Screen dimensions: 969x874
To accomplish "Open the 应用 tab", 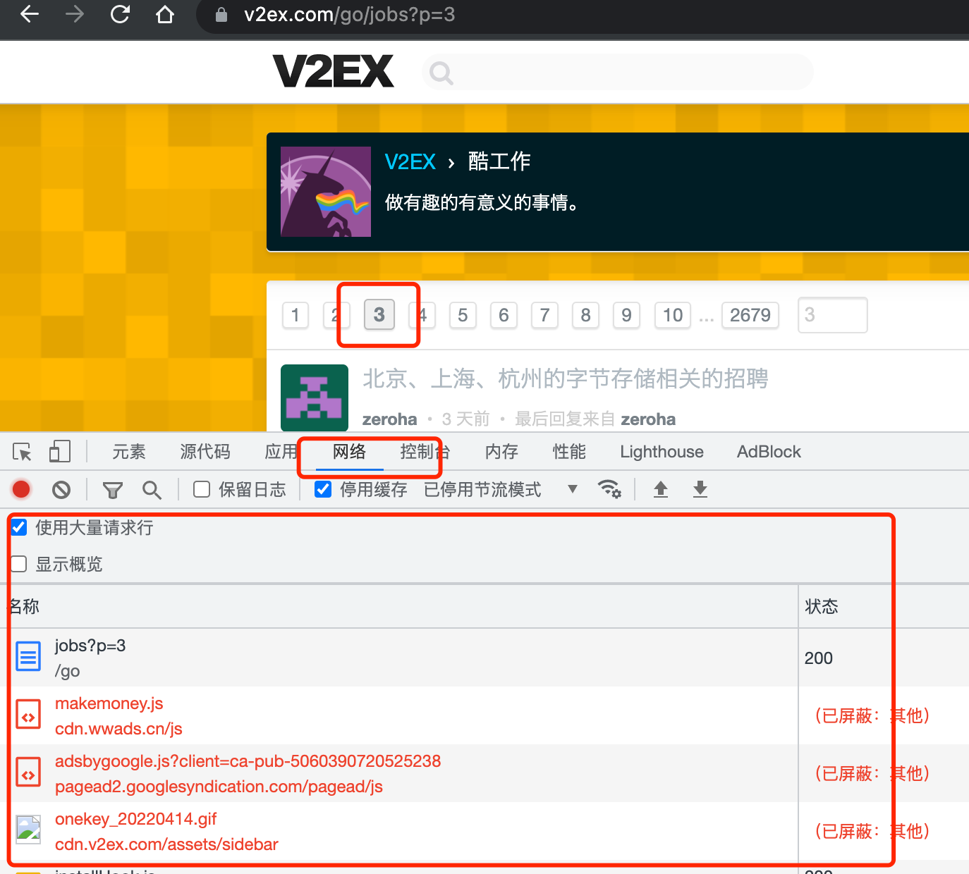I will [x=281, y=452].
